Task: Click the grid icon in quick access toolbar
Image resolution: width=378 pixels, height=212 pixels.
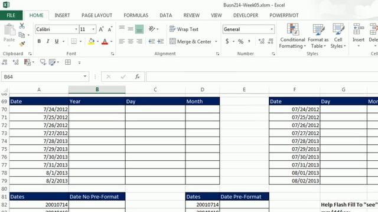Action: [68, 62]
